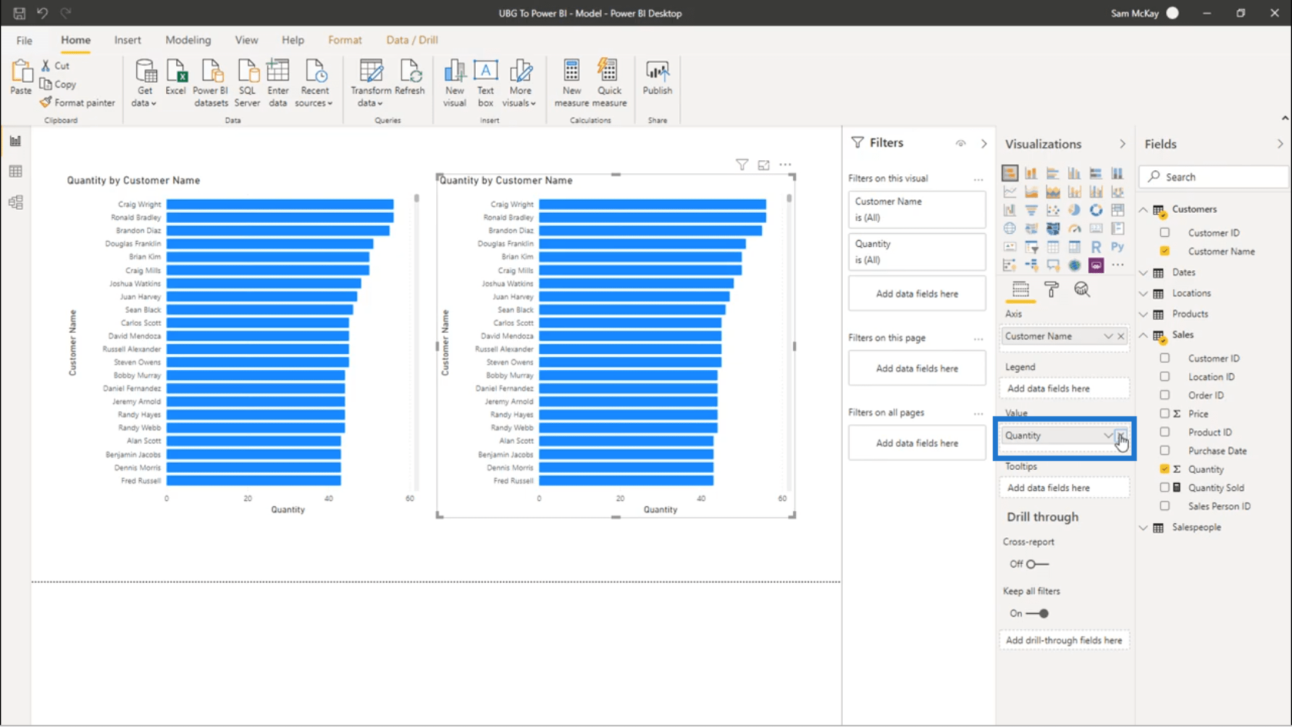Select the stacked bar chart visual

[1010, 173]
